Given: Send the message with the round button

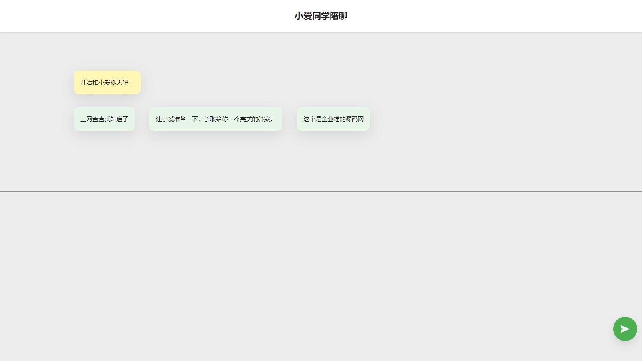Looking at the screenshot, I should 625,329.
